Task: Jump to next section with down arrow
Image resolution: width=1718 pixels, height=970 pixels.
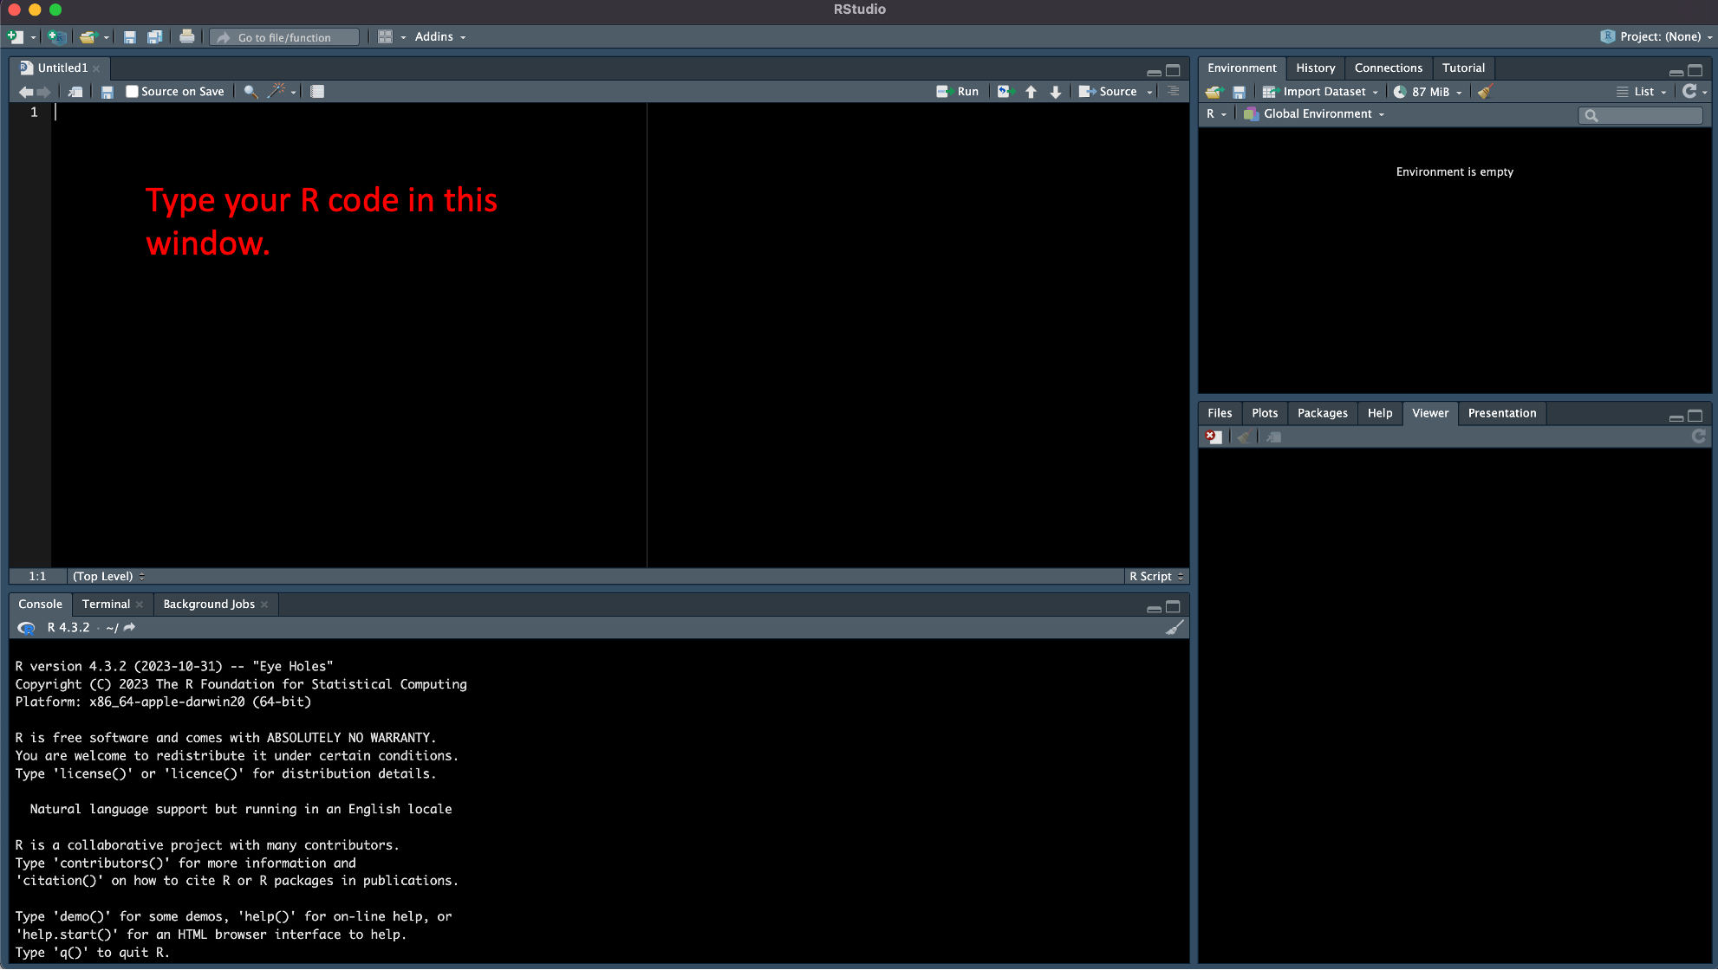Action: 1055,92
